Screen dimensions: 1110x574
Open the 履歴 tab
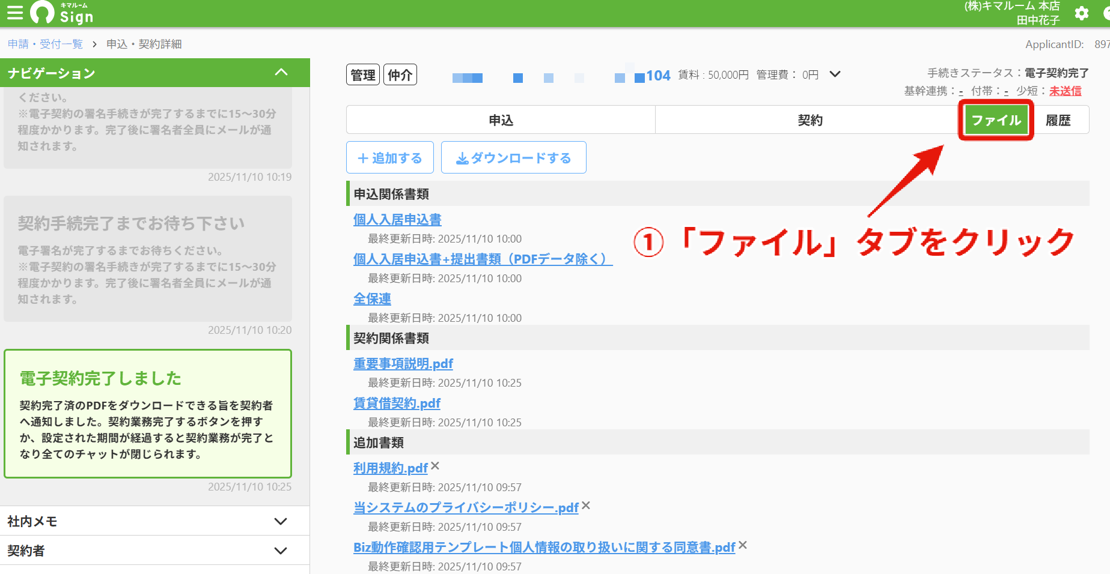(1058, 120)
